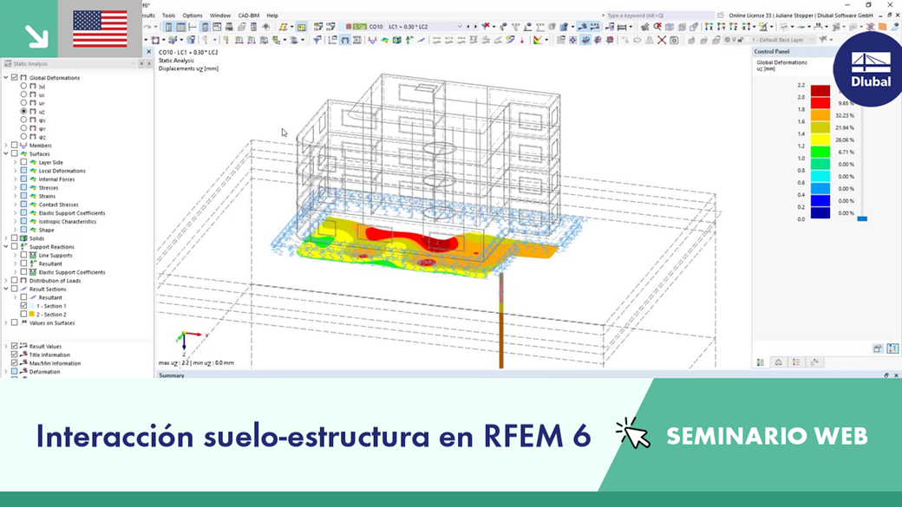The width and height of the screenshot is (902, 507).
Task: Open the Tools menu
Action: (168, 16)
